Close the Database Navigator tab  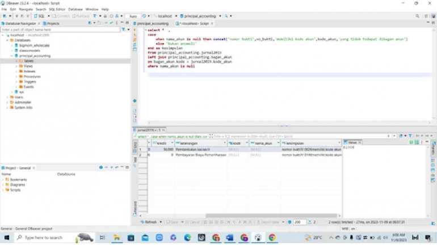click(x=39, y=24)
